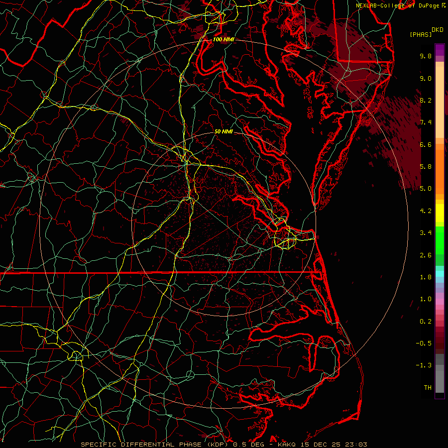
Task: Click the [PHAS] label above the scale
Action: point(421,35)
